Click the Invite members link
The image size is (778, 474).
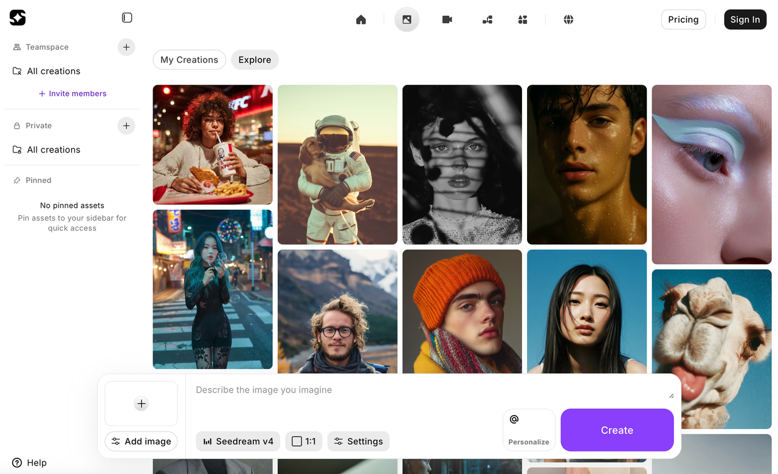[72, 94]
